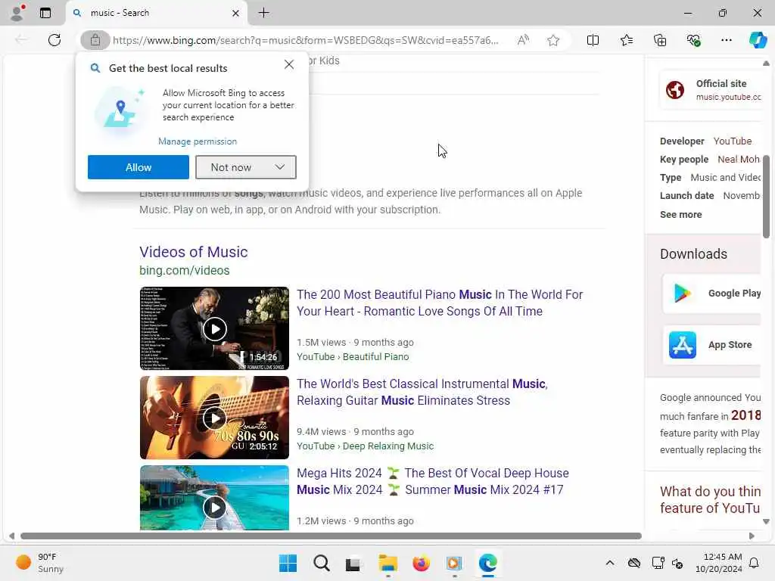
Task: Open the tab actions menu icon
Action: click(45, 13)
